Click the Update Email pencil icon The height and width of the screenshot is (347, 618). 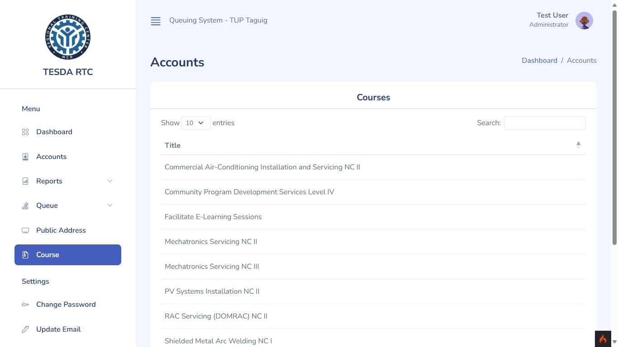coord(25,329)
